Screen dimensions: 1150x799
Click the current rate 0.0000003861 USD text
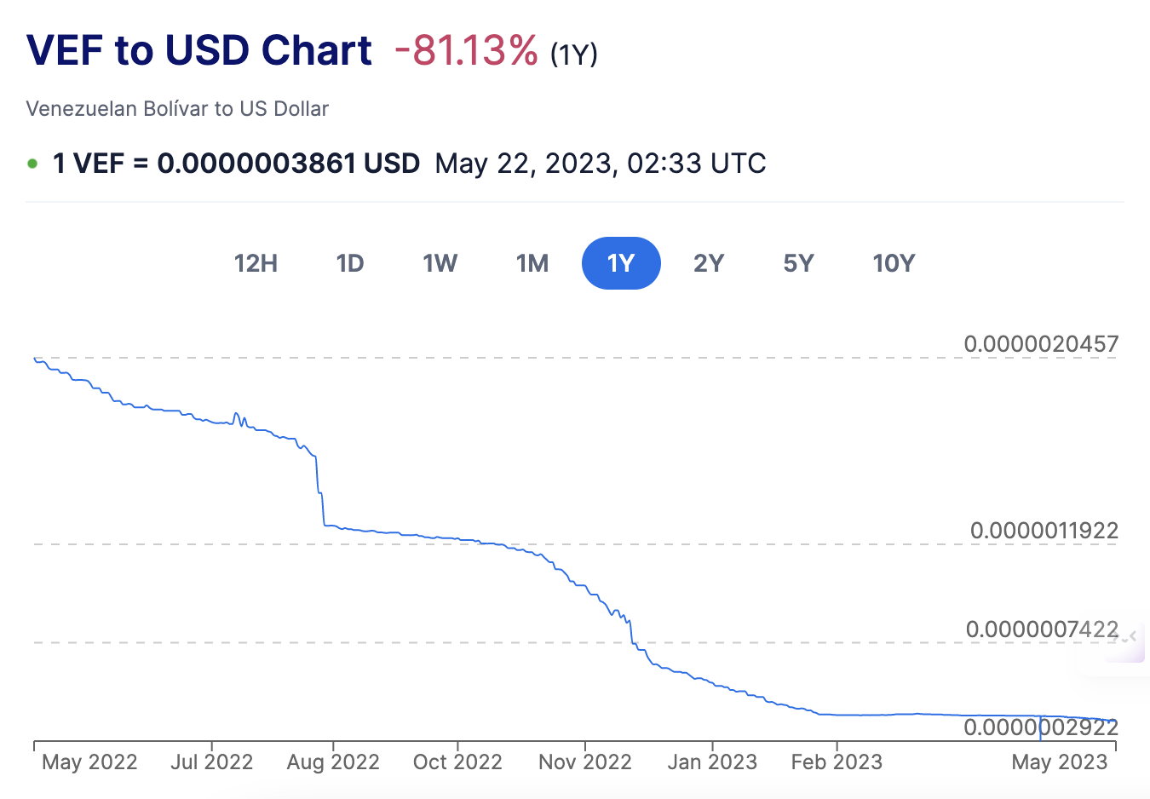(288, 164)
